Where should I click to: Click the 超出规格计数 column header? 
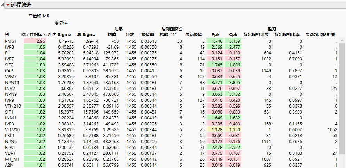pos(256,35)
